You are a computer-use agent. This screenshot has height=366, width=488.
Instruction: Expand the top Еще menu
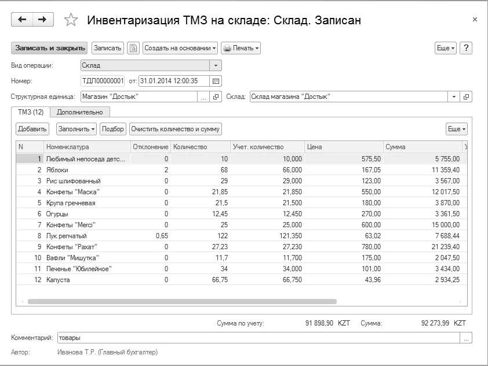tap(445, 48)
